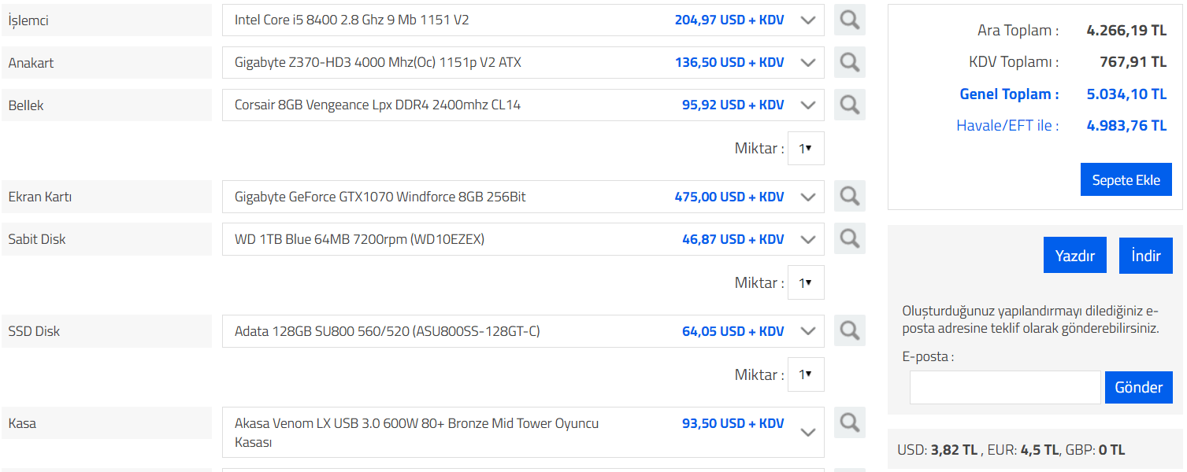Click the İndir button
This screenshot has width=1187, height=472.
(1145, 256)
